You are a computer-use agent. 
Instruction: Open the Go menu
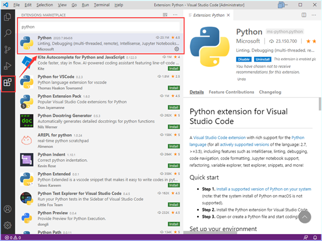74,5
